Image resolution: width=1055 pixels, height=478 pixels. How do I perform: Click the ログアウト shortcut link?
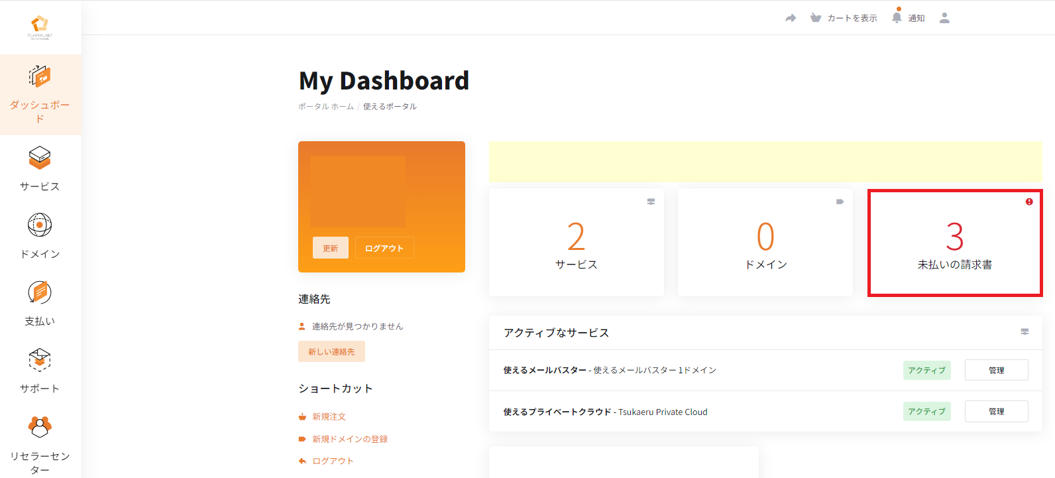point(333,461)
